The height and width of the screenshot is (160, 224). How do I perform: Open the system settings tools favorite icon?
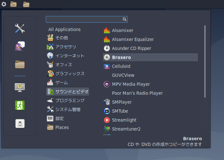(x=20, y=28)
